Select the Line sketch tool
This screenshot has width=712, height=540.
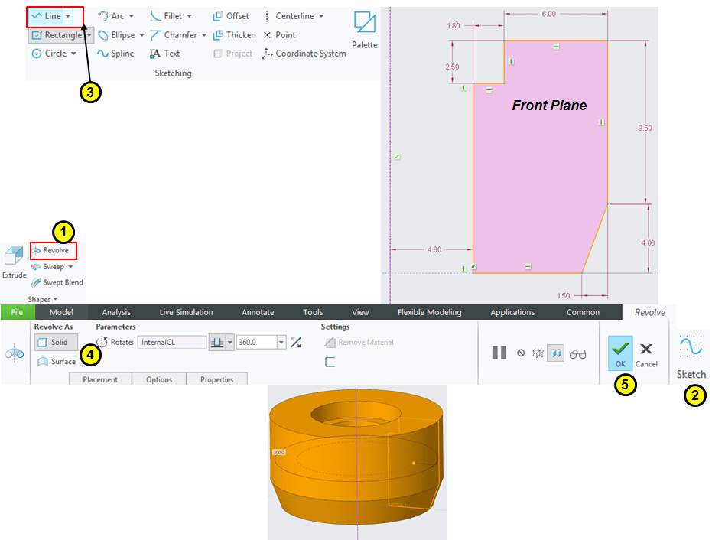tap(46, 16)
